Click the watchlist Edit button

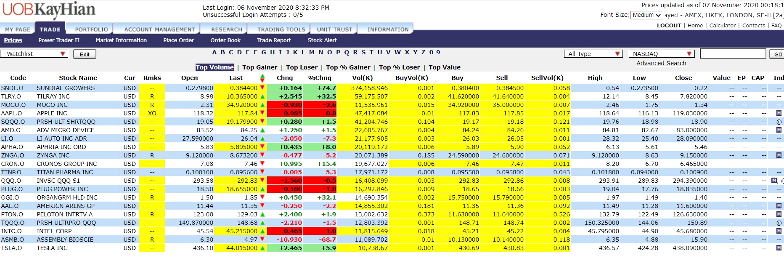point(85,54)
